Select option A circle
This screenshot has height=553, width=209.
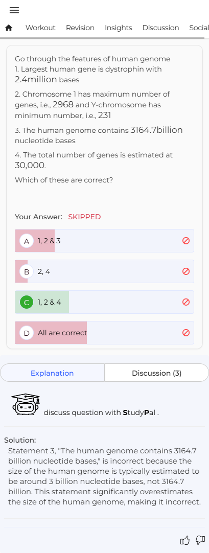[x=27, y=241]
